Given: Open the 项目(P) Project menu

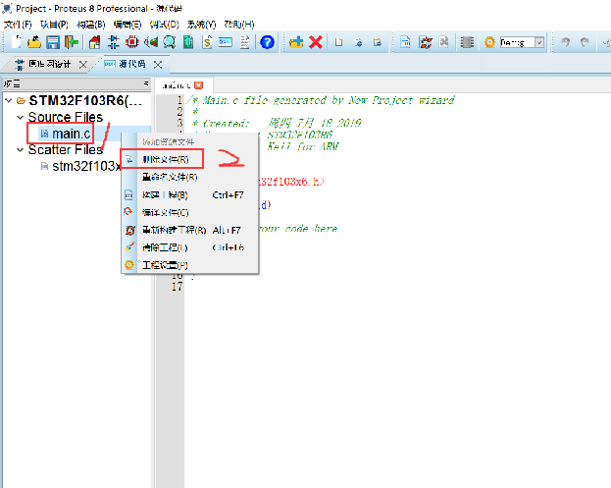Looking at the screenshot, I should pyautogui.click(x=54, y=25).
